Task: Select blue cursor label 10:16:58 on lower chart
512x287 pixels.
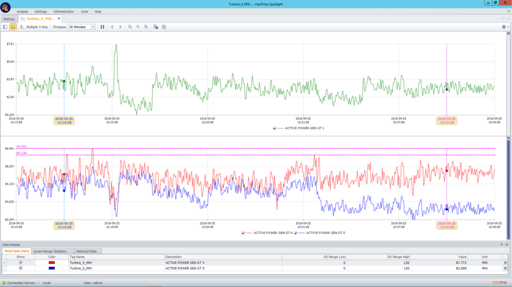Action: coord(64,225)
